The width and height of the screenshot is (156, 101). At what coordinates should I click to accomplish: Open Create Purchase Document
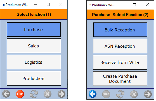click(120, 79)
